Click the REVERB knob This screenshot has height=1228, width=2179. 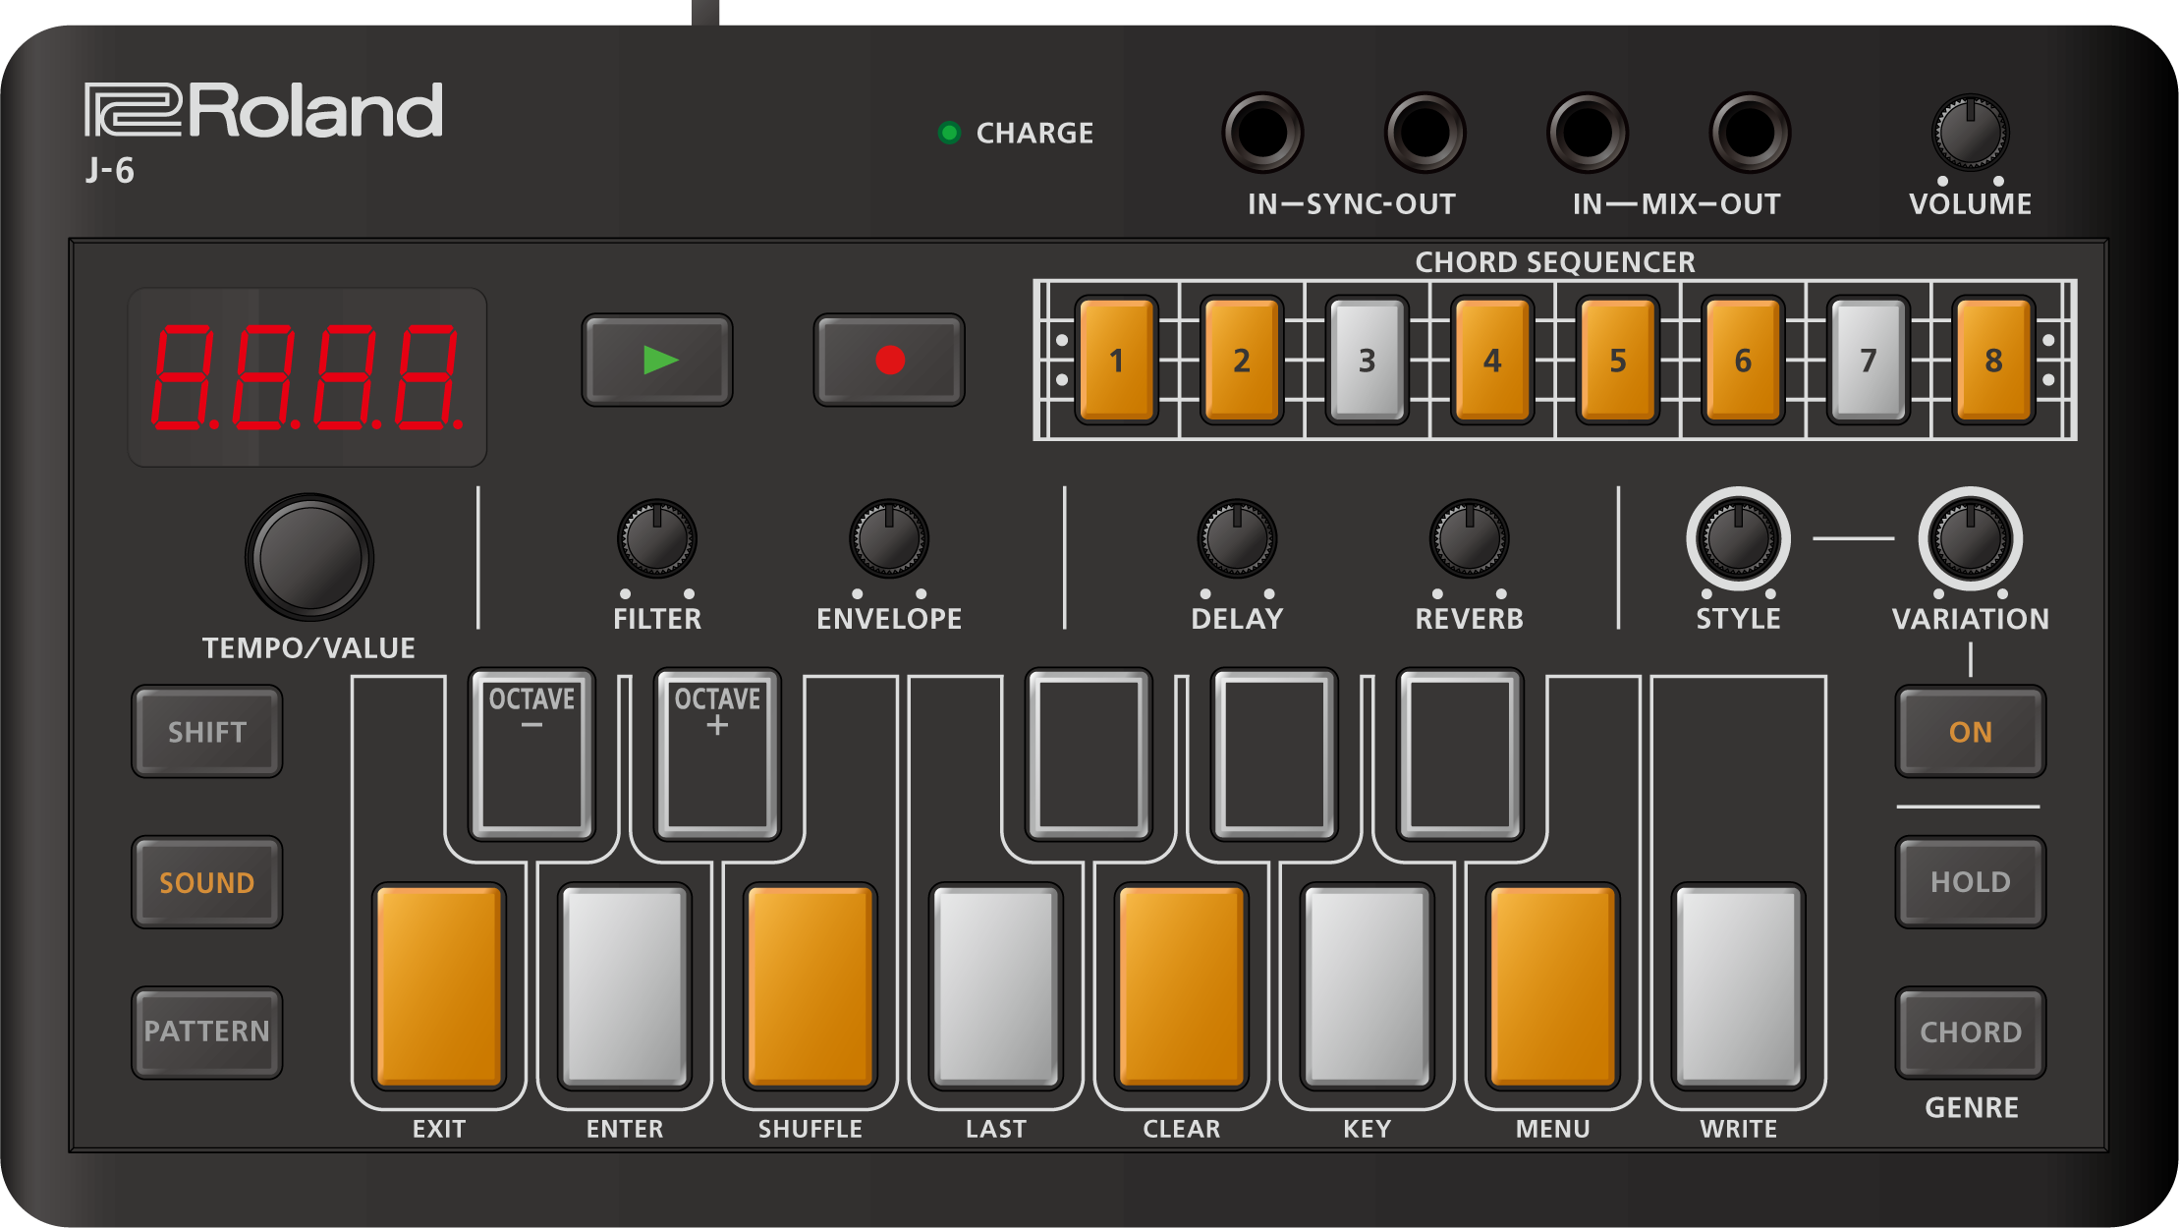(1469, 538)
